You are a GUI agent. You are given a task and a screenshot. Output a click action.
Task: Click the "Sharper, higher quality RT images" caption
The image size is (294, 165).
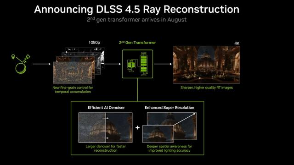[206, 88]
